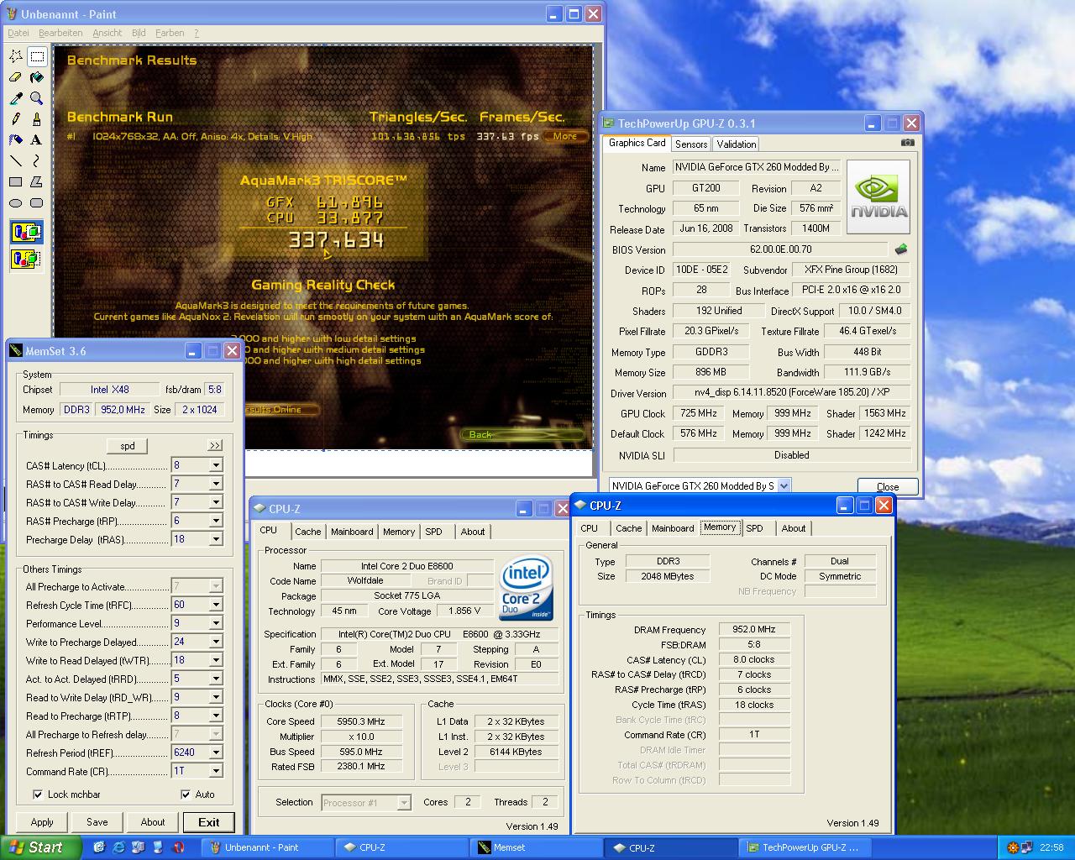
Task: Choose the Airbrush spray tool
Action: pos(16,140)
